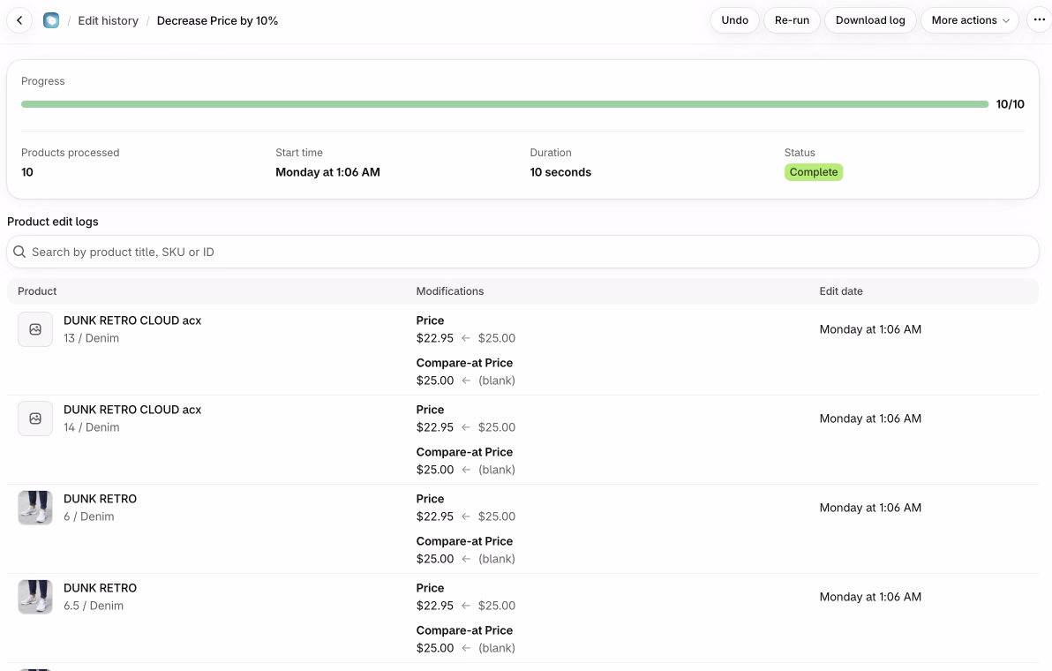Undo the price edit
The width and height of the screenshot is (1052, 671).
734,20
